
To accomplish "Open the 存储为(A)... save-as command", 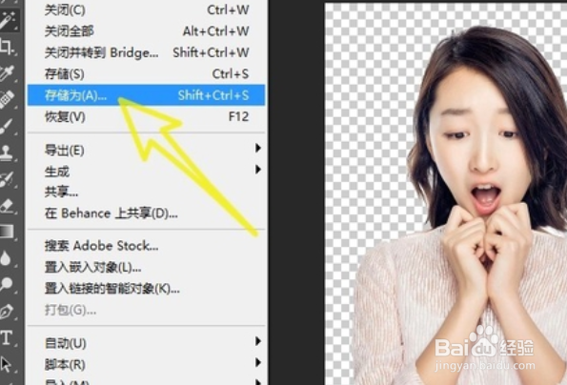I will coord(147,95).
